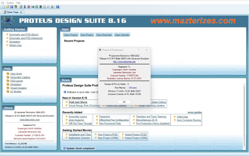Open the Assembly Layers guide

78,117
